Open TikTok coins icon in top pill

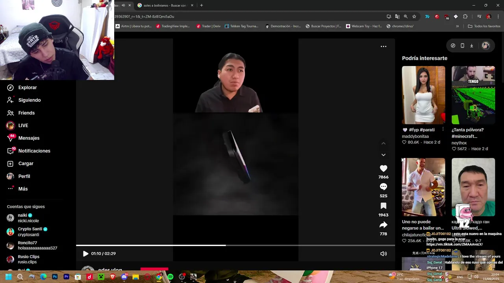coord(453,46)
